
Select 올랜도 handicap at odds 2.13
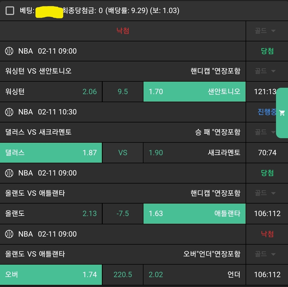(x=51, y=214)
